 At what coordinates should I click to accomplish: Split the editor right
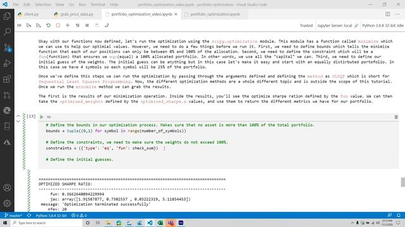[388, 14]
